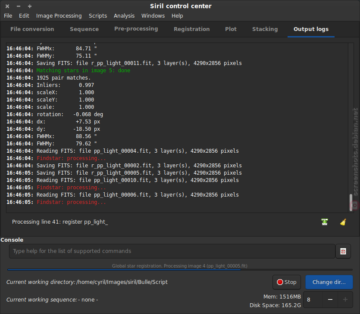Click the 'Current working sequence: - none -' text
This screenshot has width=360, height=314.
[52, 300]
